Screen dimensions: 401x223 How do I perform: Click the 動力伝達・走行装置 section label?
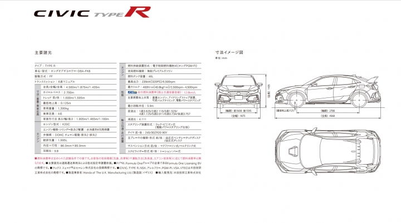(122, 131)
